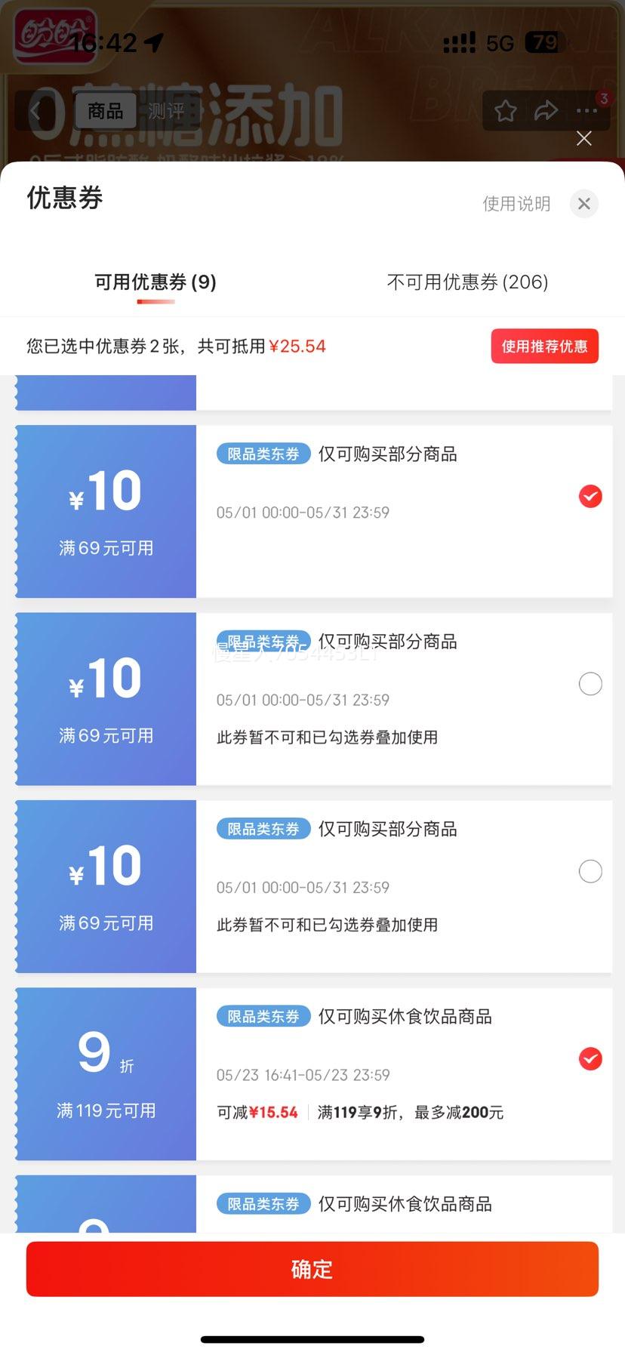Tap the favorite star icon
The image size is (625, 1355).
(x=506, y=111)
